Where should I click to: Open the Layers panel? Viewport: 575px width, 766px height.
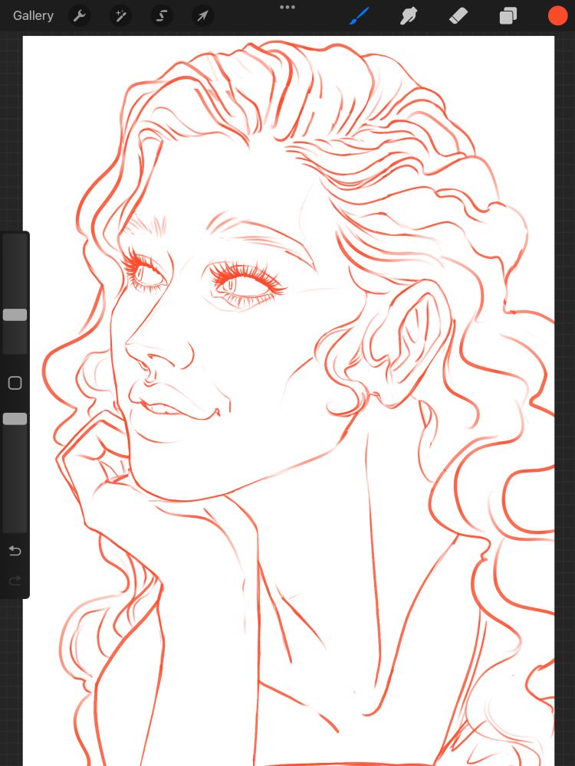tap(508, 16)
